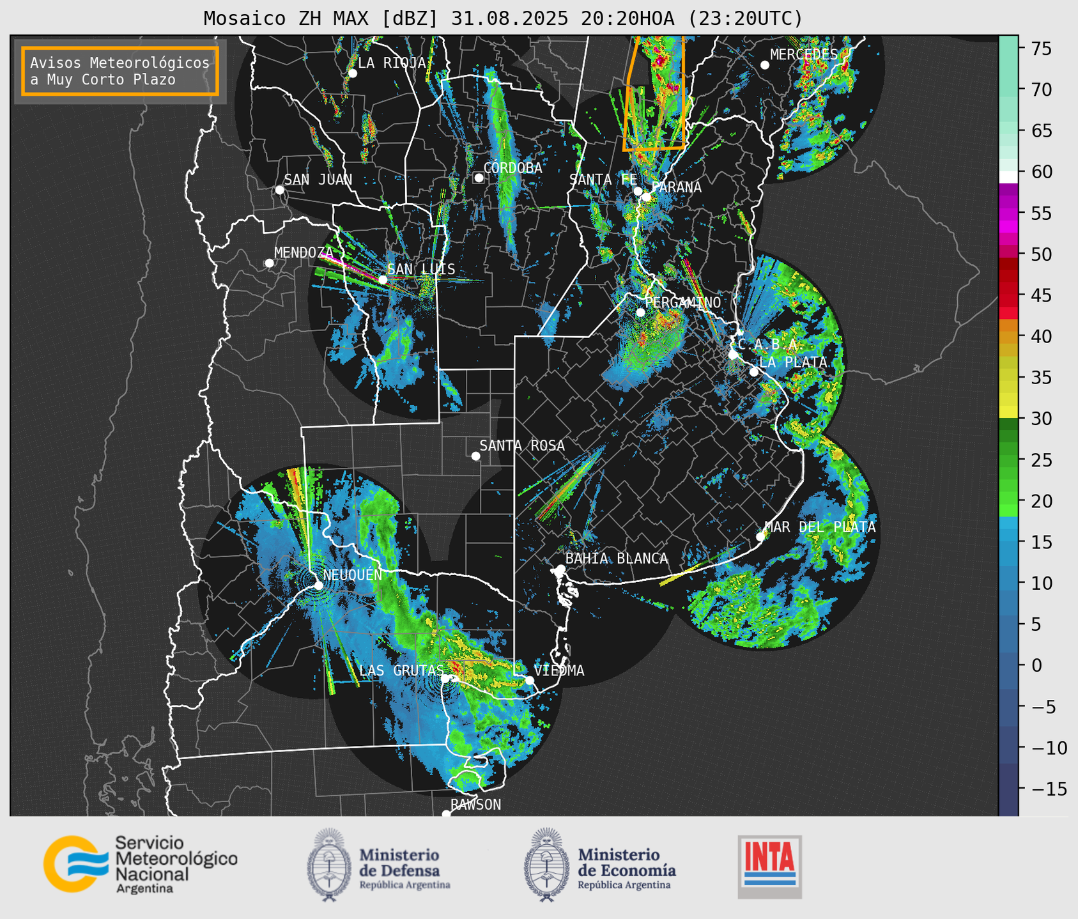The width and height of the screenshot is (1078, 919).
Task: Click the Pergamino city marker dot
Action: point(640,313)
